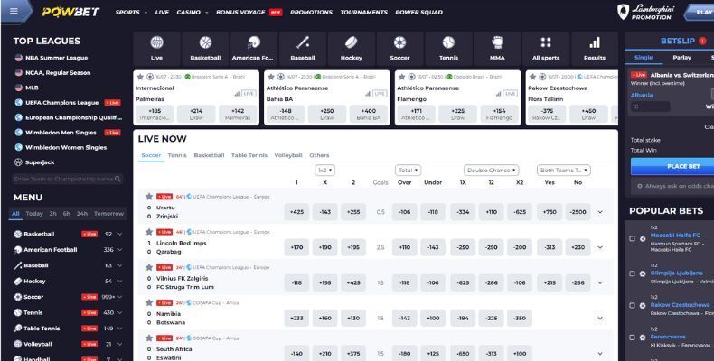Select the Hockey puck icon tile
The width and height of the screenshot is (714, 361).
click(x=351, y=49)
